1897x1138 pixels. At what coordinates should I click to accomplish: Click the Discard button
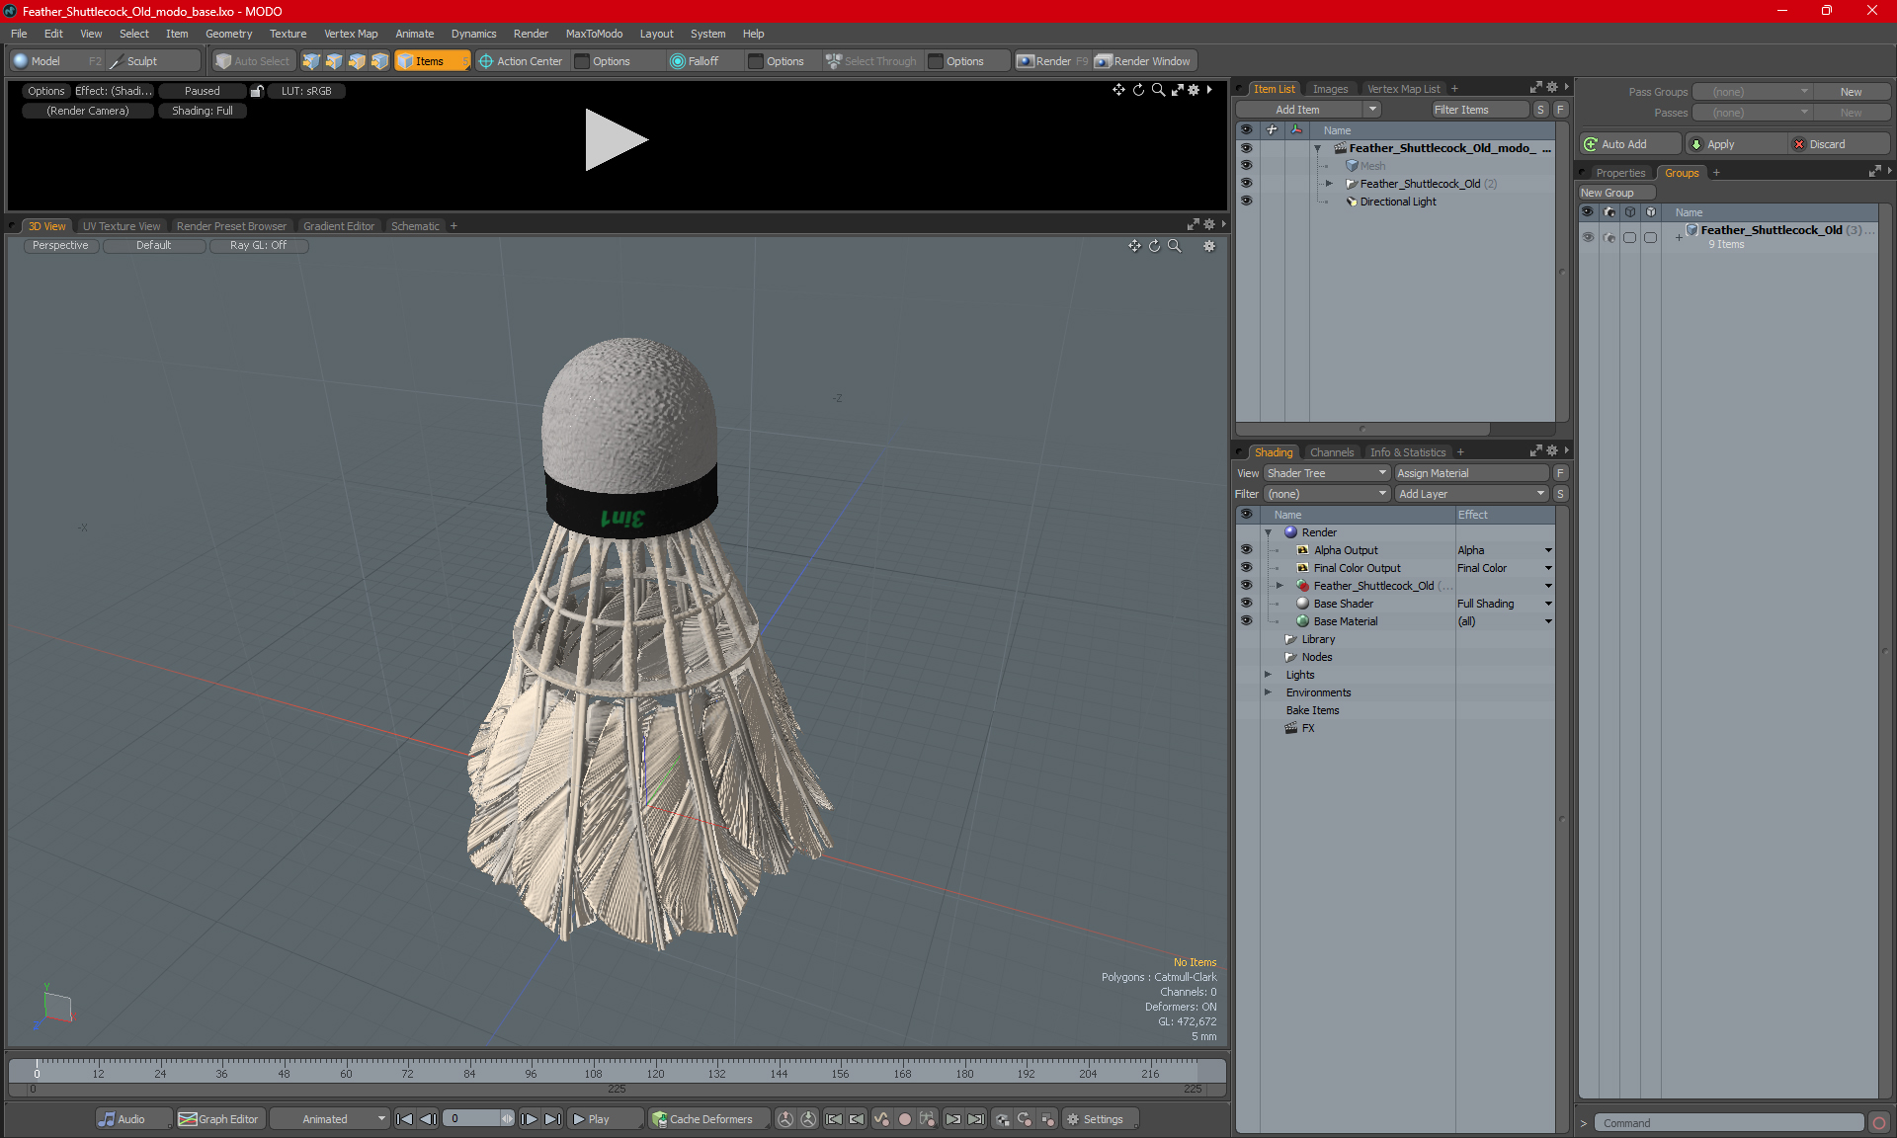pos(1838,144)
